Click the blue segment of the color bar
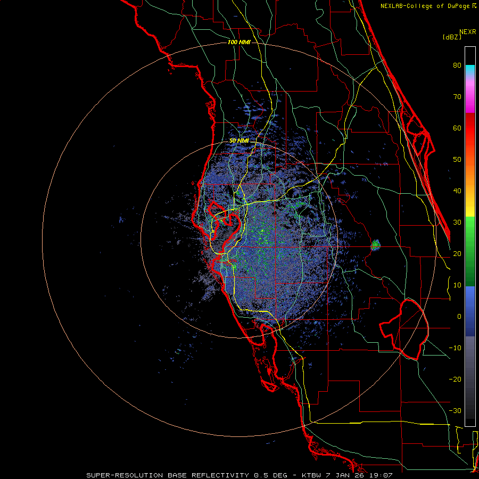The height and width of the screenshot is (479, 479). click(470, 311)
